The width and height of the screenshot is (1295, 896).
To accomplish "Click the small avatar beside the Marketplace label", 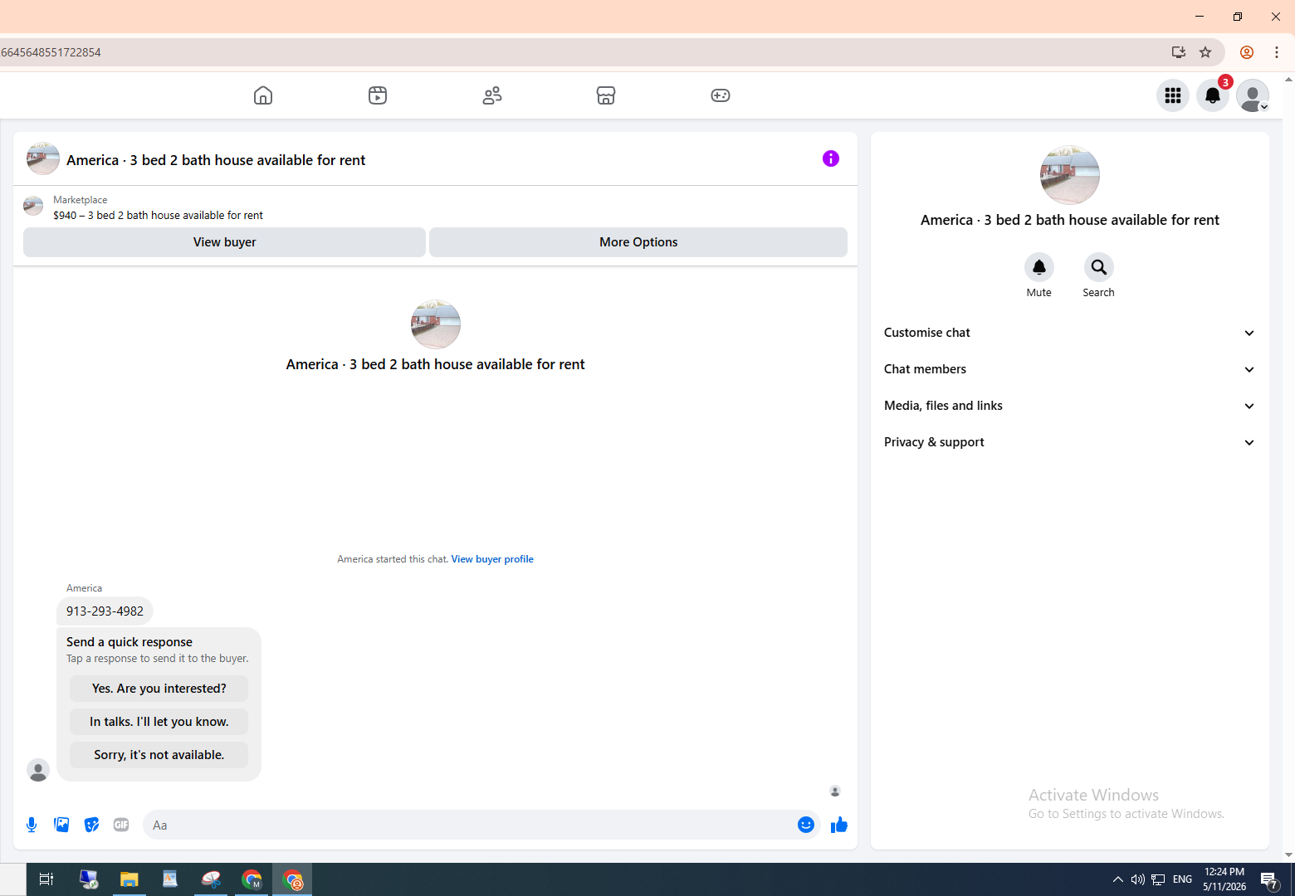I will tap(33, 206).
